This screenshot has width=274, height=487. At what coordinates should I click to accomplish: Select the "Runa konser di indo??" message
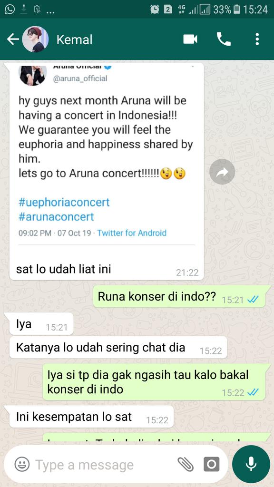[179, 297]
